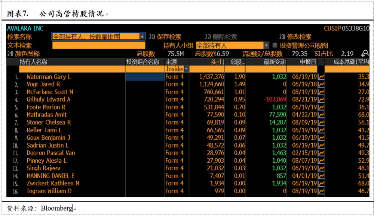The image size is (374, 216).
Task: Click the -102,869 change value
Action: click(275, 99)
